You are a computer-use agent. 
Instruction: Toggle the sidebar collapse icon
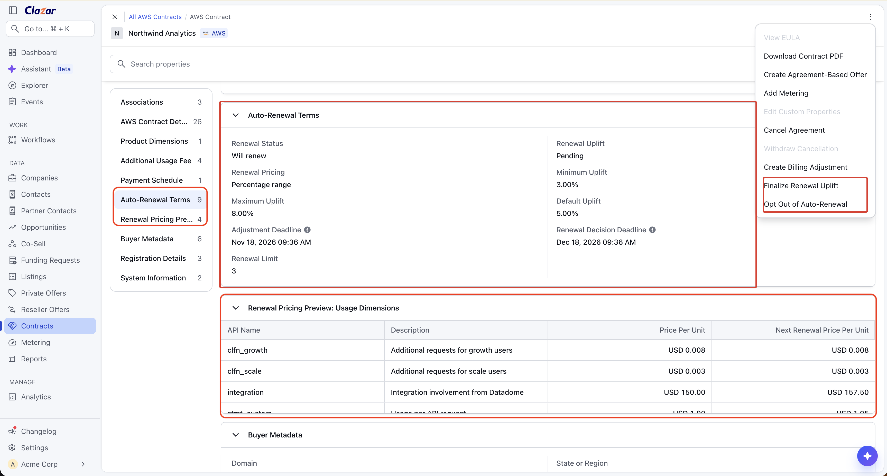(13, 10)
